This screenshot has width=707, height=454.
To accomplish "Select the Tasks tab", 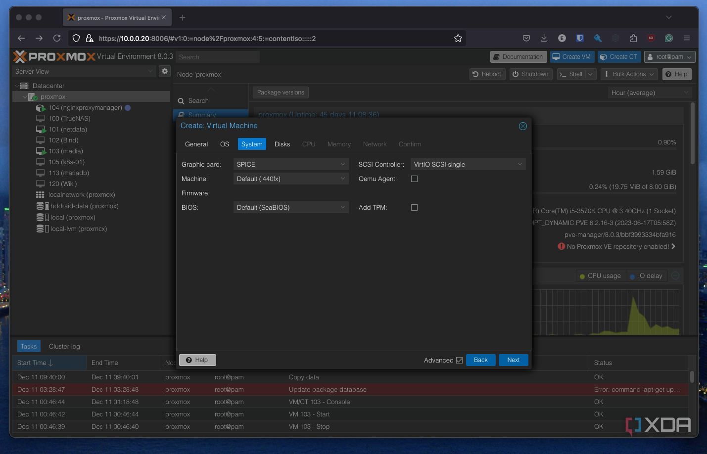I will pos(29,346).
